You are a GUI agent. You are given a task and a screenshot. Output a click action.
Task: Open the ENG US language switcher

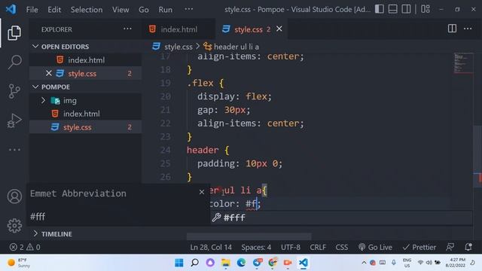pyautogui.click(x=407, y=263)
